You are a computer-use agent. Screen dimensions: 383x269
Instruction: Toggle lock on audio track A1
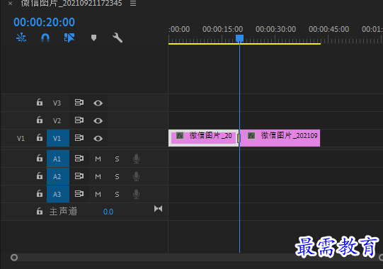[x=40, y=159]
